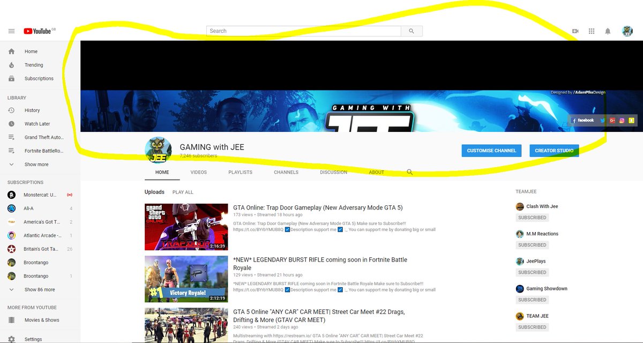Click the YouTube logo
643x343 pixels.
37,31
